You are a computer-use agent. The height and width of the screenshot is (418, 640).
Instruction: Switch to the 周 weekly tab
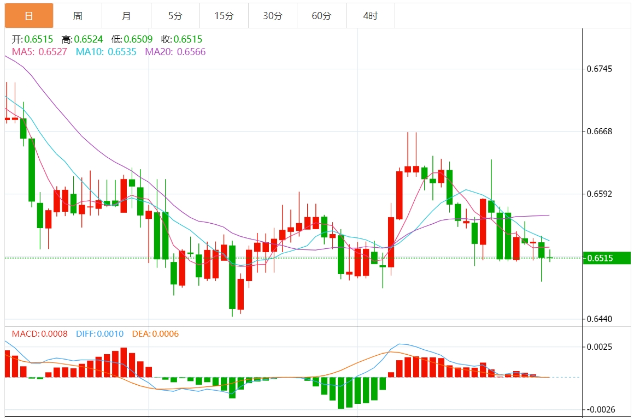tap(78, 16)
